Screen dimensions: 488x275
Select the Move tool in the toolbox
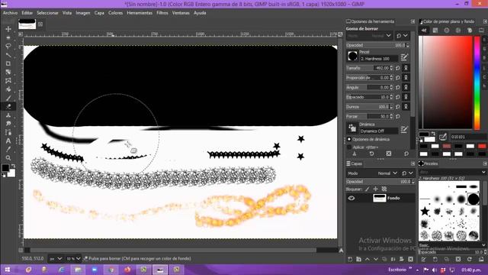click(x=8, y=29)
